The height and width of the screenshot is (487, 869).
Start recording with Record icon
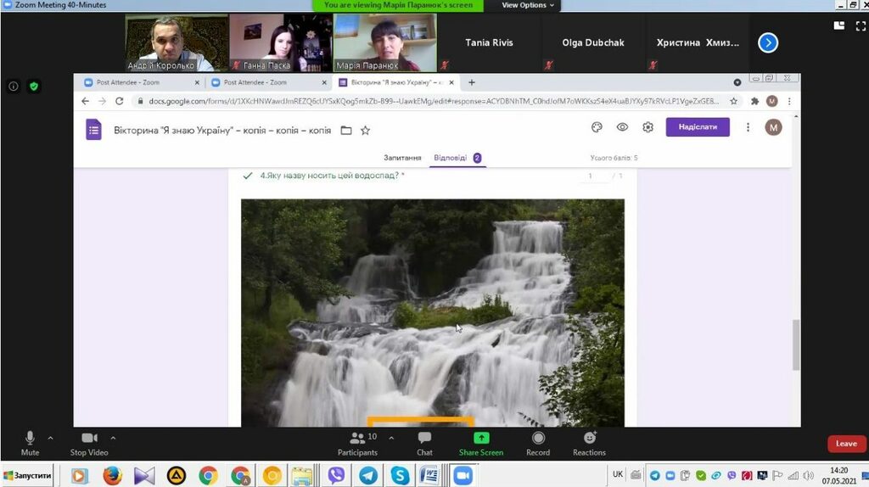(x=538, y=442)
